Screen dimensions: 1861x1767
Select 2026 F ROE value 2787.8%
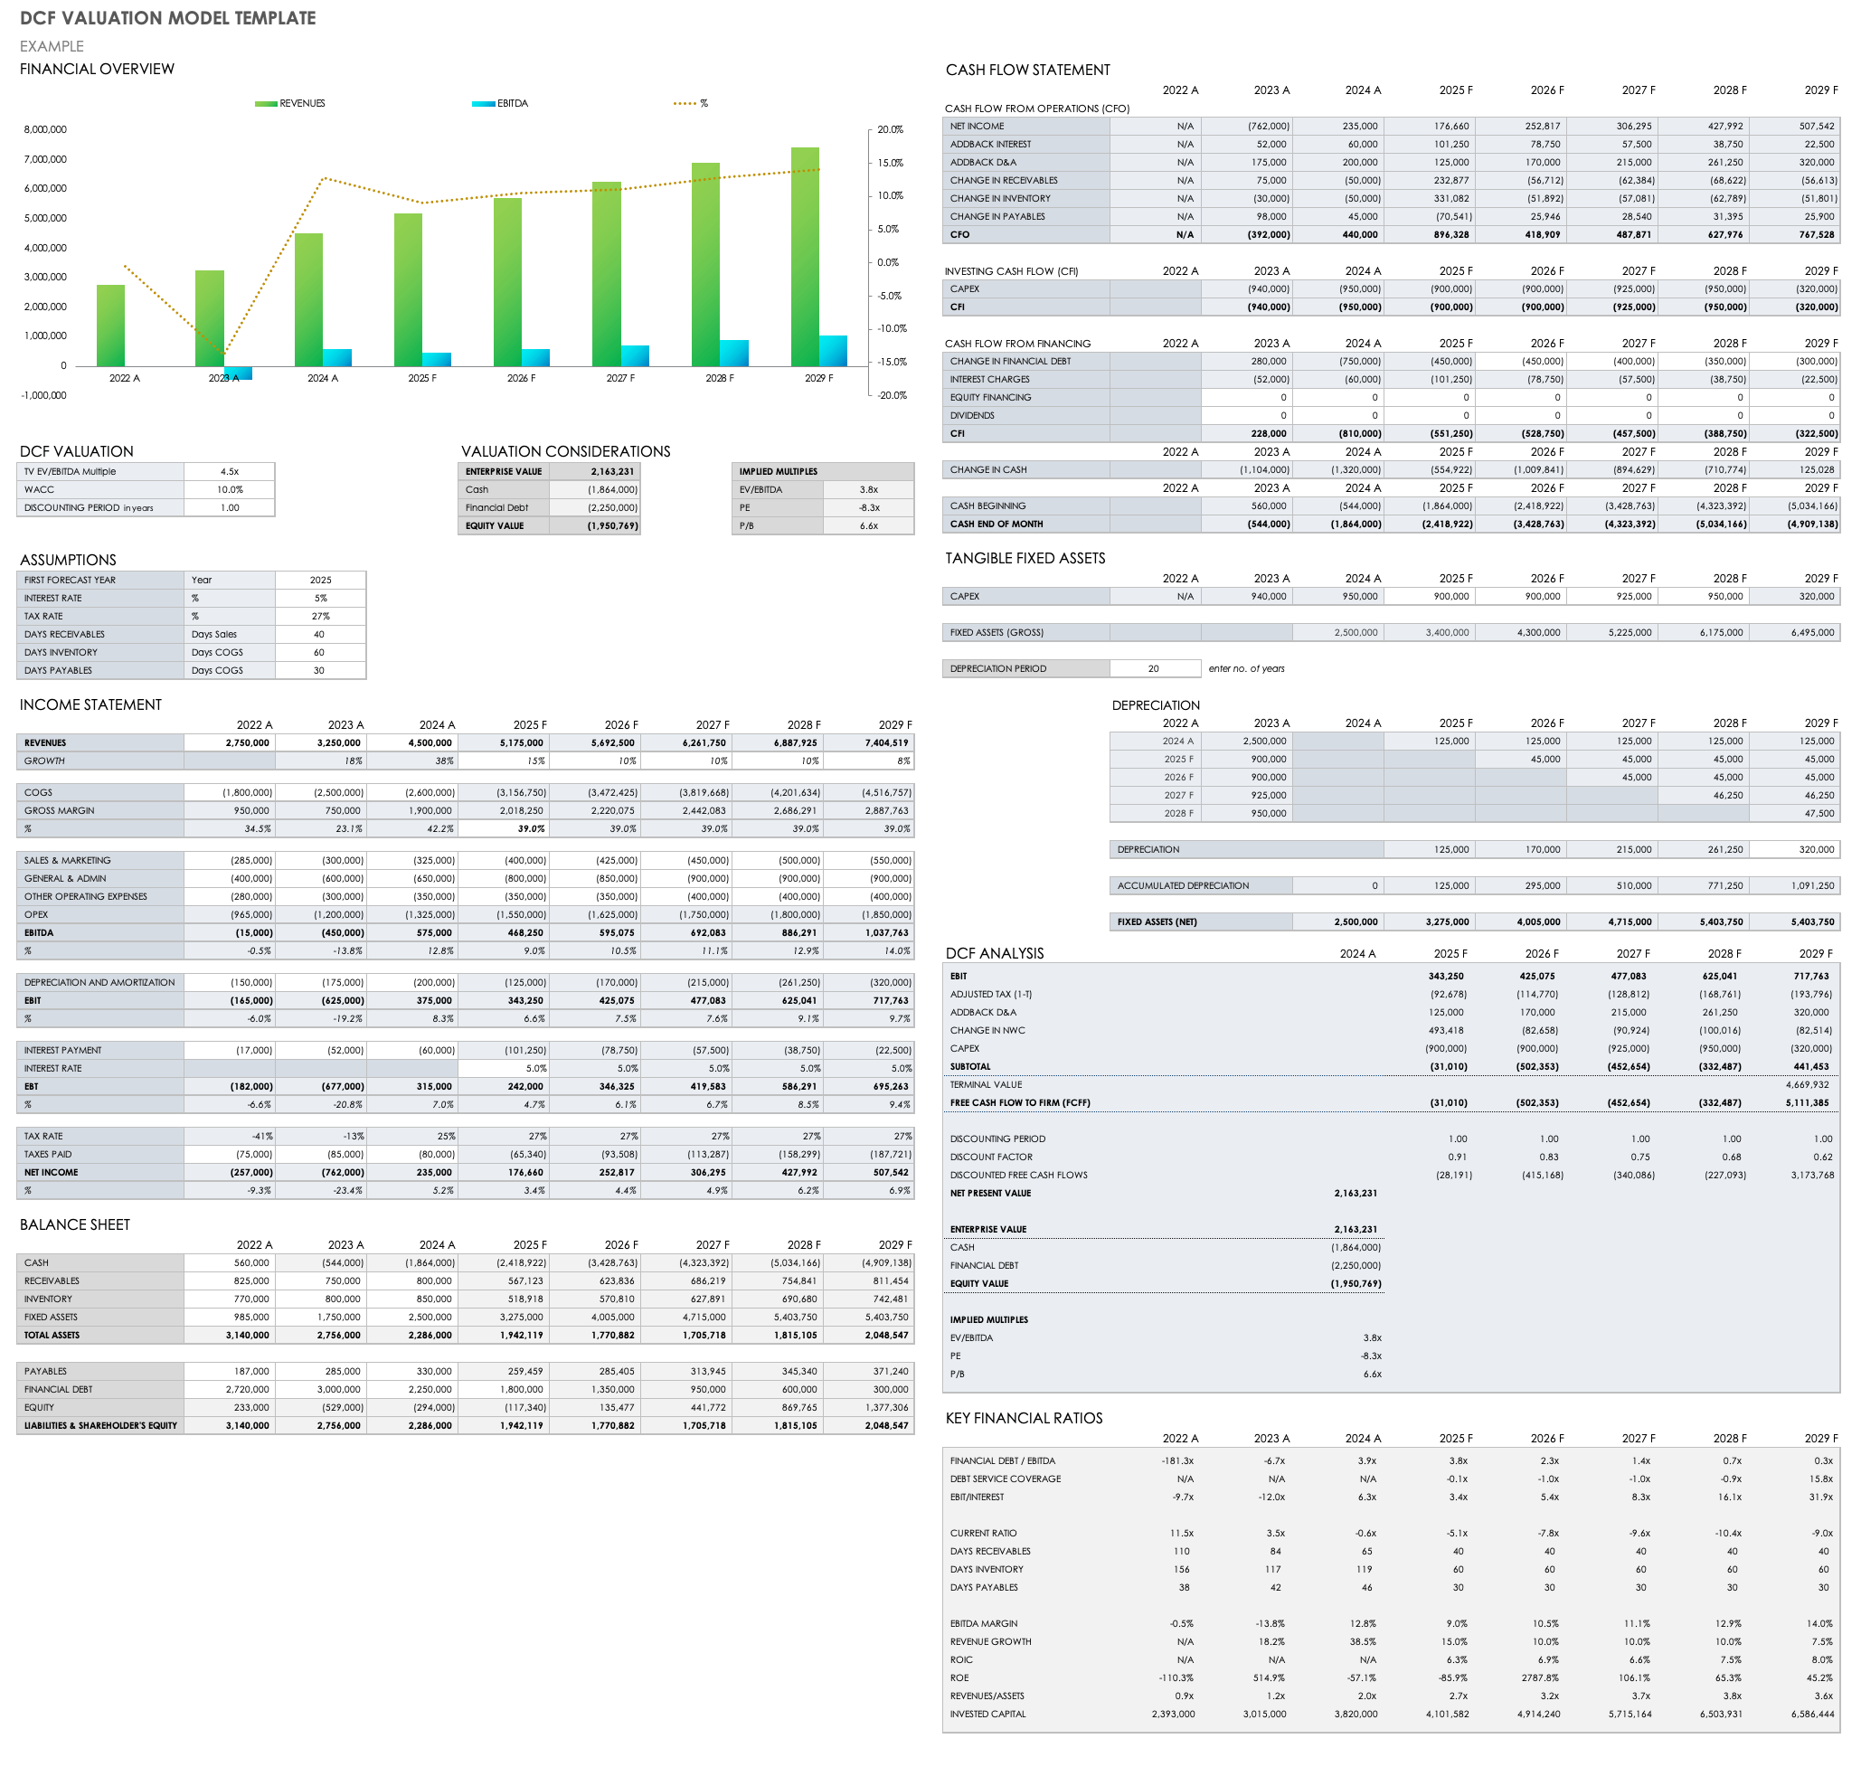(1540, 1678)
